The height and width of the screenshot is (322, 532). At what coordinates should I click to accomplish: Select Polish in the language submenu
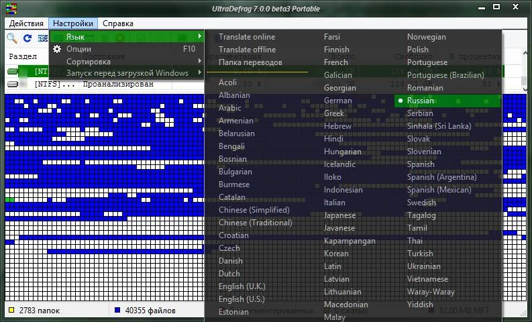(418, 50)
